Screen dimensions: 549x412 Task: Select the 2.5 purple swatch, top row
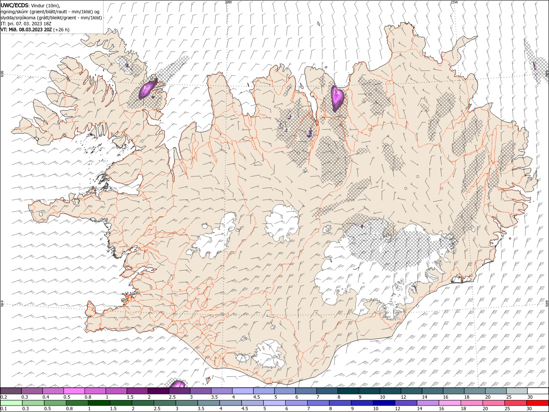[179, 391]
